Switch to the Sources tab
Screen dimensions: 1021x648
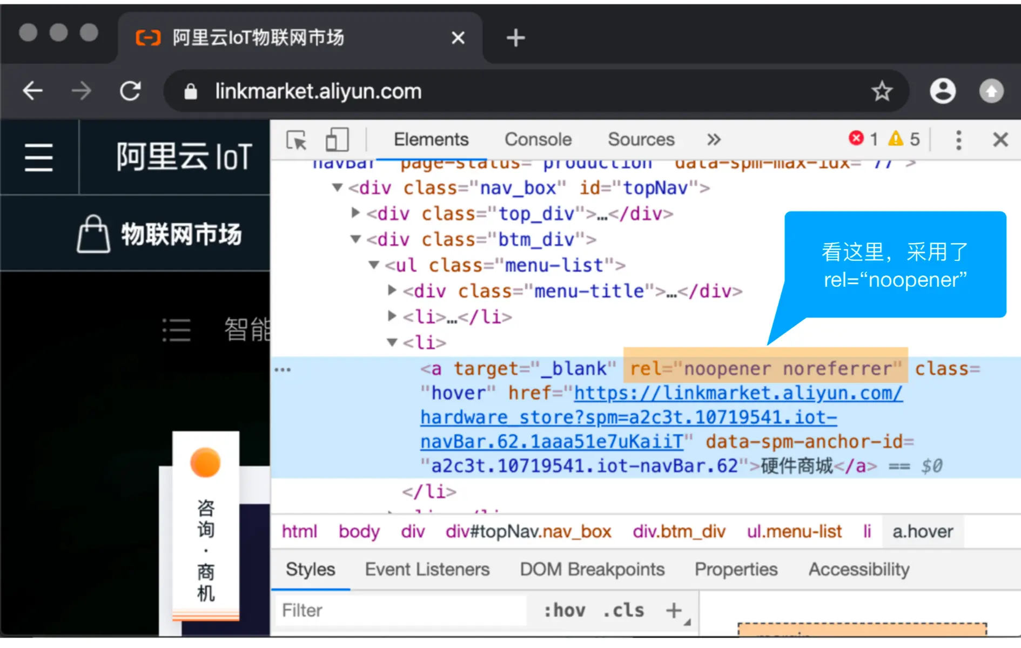click(x=641, y=139)
